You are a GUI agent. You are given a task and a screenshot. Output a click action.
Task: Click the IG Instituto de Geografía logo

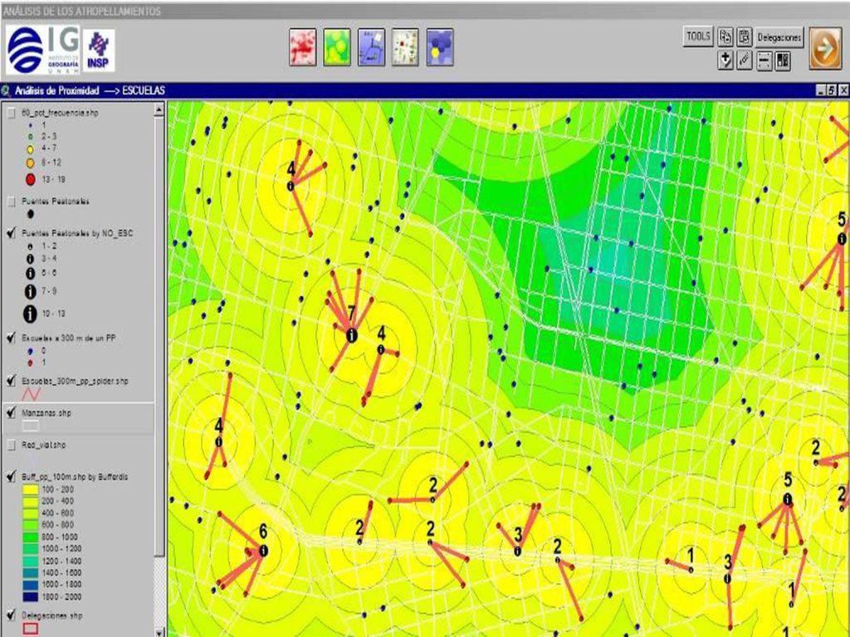(43, 50)
